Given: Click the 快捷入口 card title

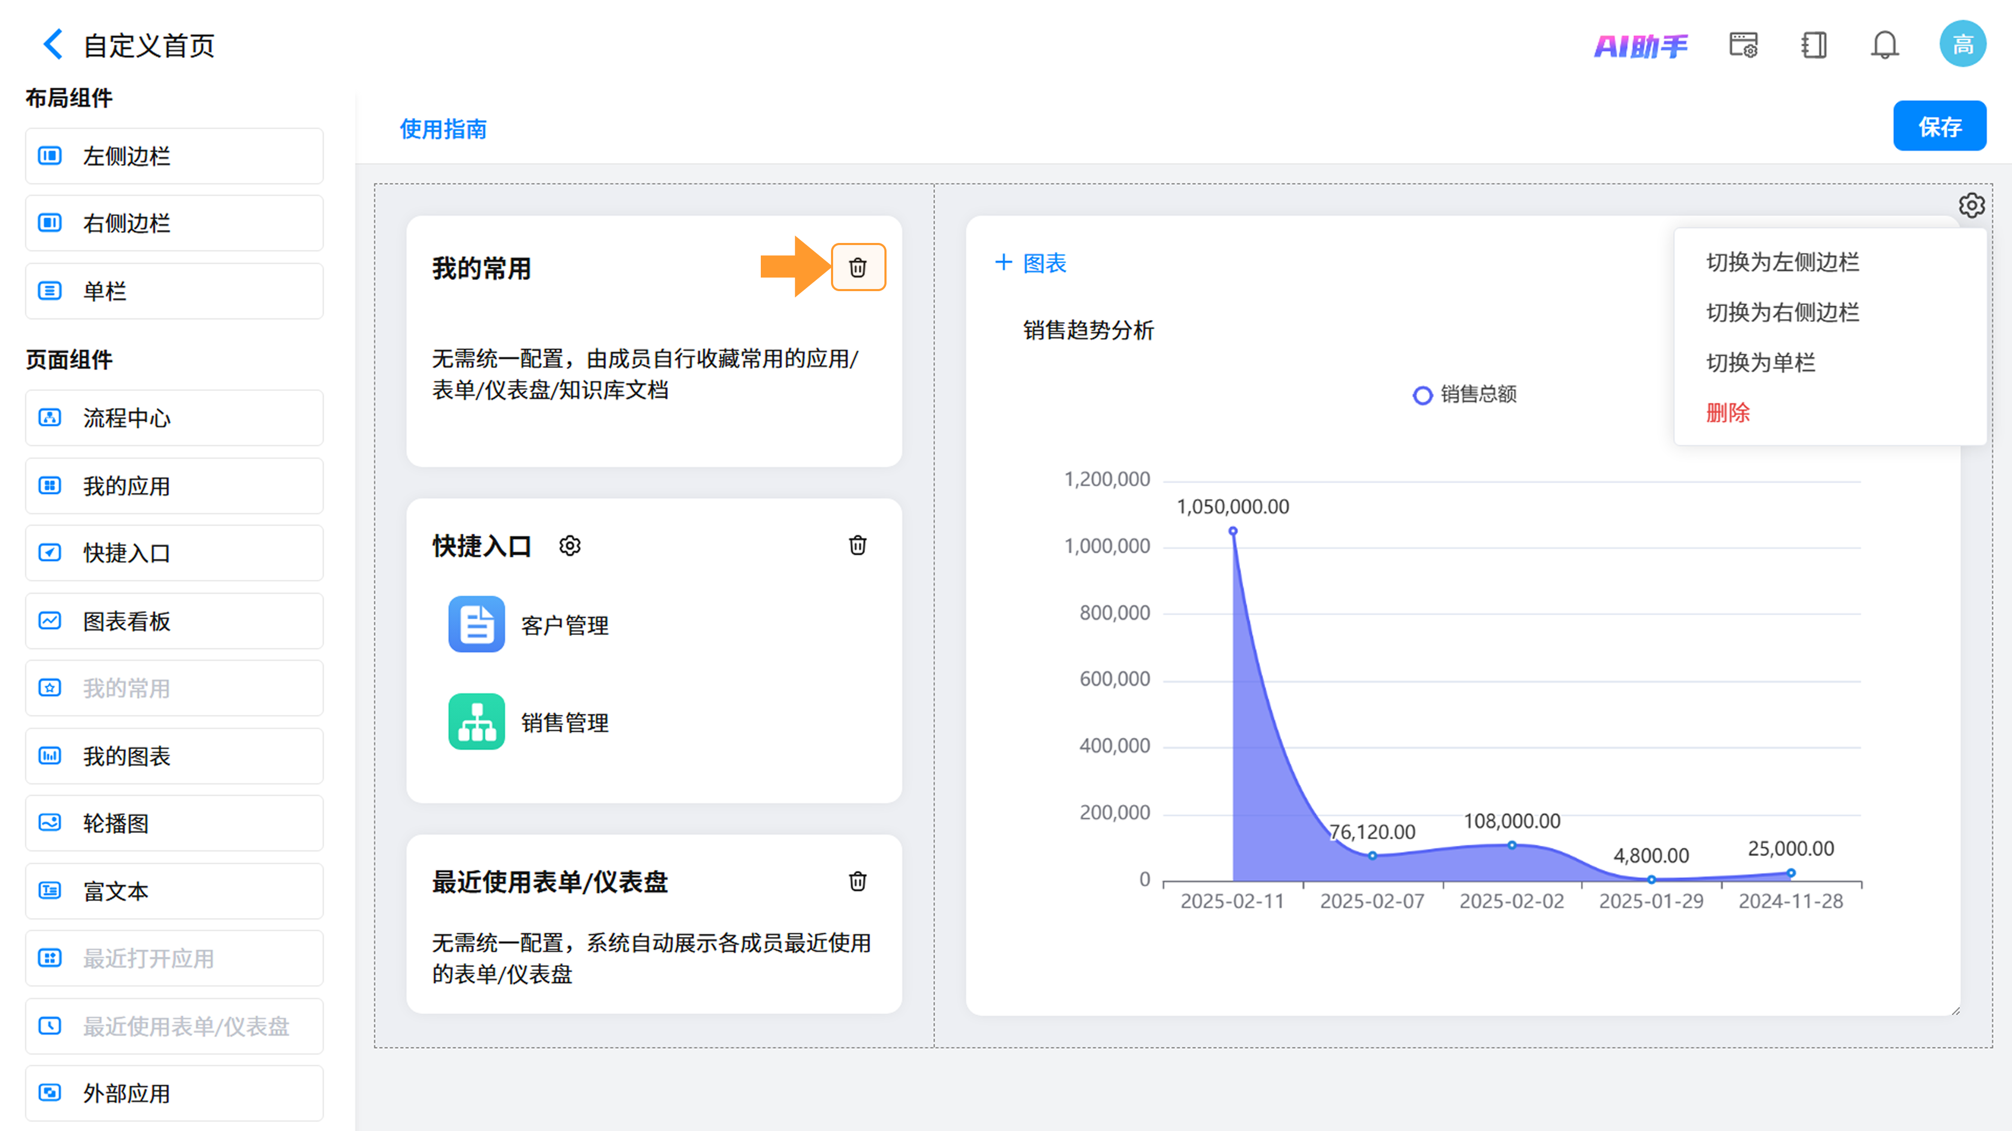Looking at the screenshot, I should click(481, 546).
